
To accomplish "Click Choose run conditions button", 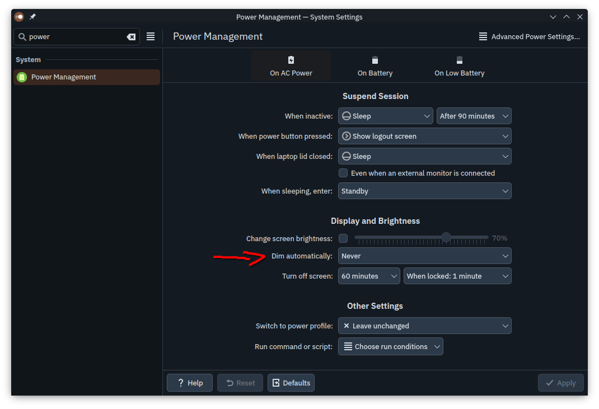I will [390, 347].
